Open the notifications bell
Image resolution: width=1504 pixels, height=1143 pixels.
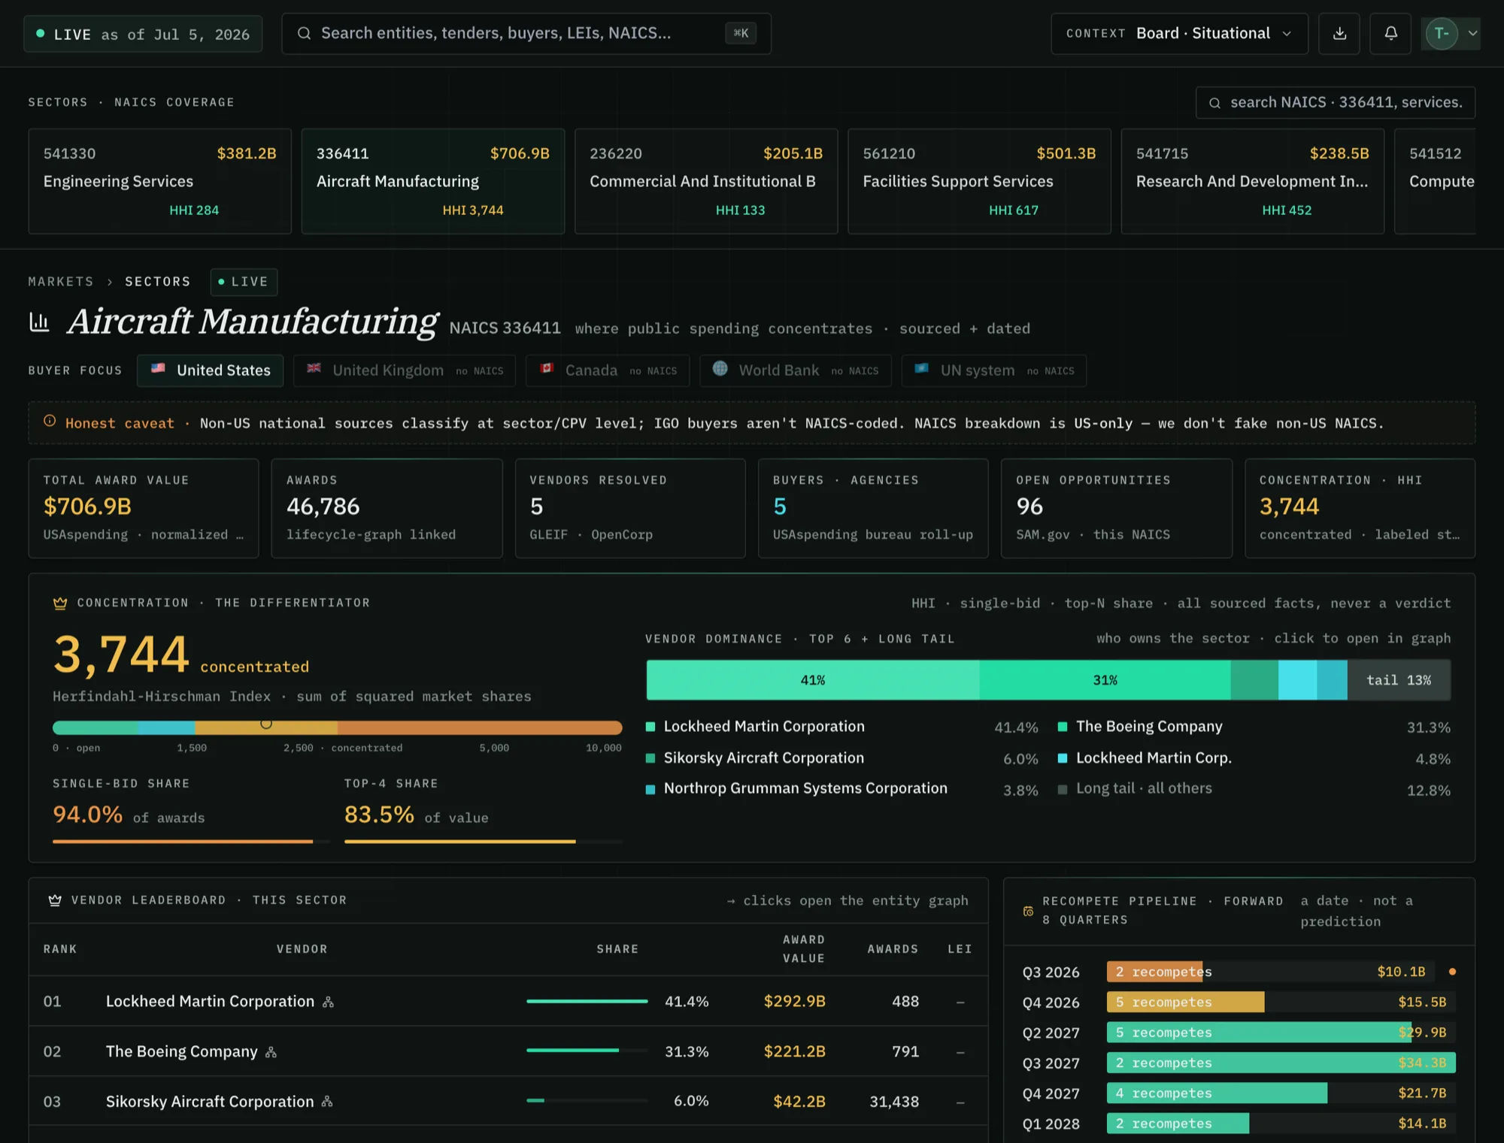point(1390,34)
